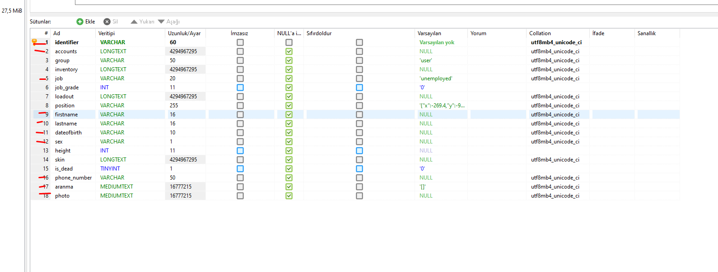Click the 'Varsayılan yok' default cell
Image resolution: width=718 pixels, height=272 pixels.
pos(437,42)
